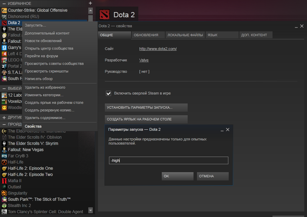Open the ЛОКАЛЬНЫЕ ФАЙЛЫ tab
Screen dimensions: 307x217
tap(185, 35)
